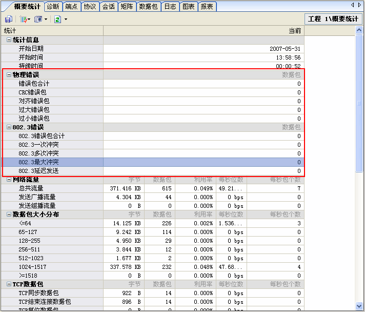Collapse the TCP数据包 section

point(9,284)
